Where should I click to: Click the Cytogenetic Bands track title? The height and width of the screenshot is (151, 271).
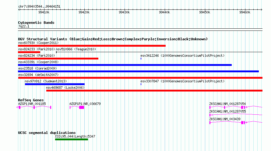coord(36,23)
